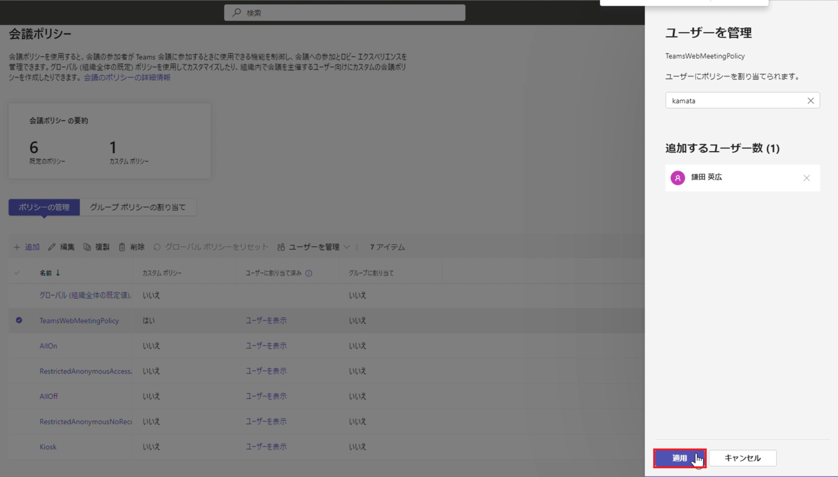Switch to the グループ ポリシーの割り当て tab
Image resolution: width=838 pixels, height=477 pixels.
point(138,207)
